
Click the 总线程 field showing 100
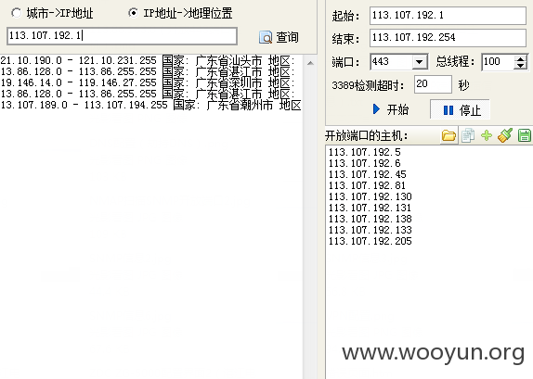coord(498,62)
